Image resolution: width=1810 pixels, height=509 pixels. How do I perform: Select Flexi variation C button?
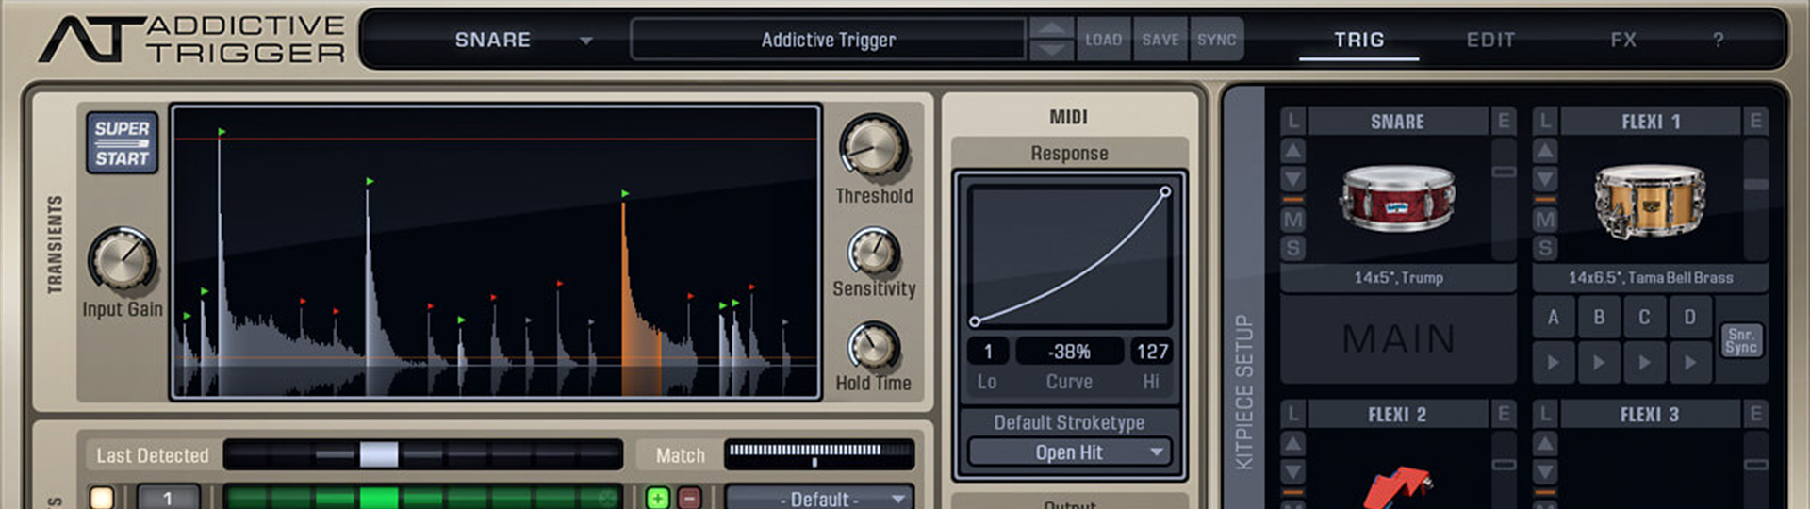pos(1644,318)
